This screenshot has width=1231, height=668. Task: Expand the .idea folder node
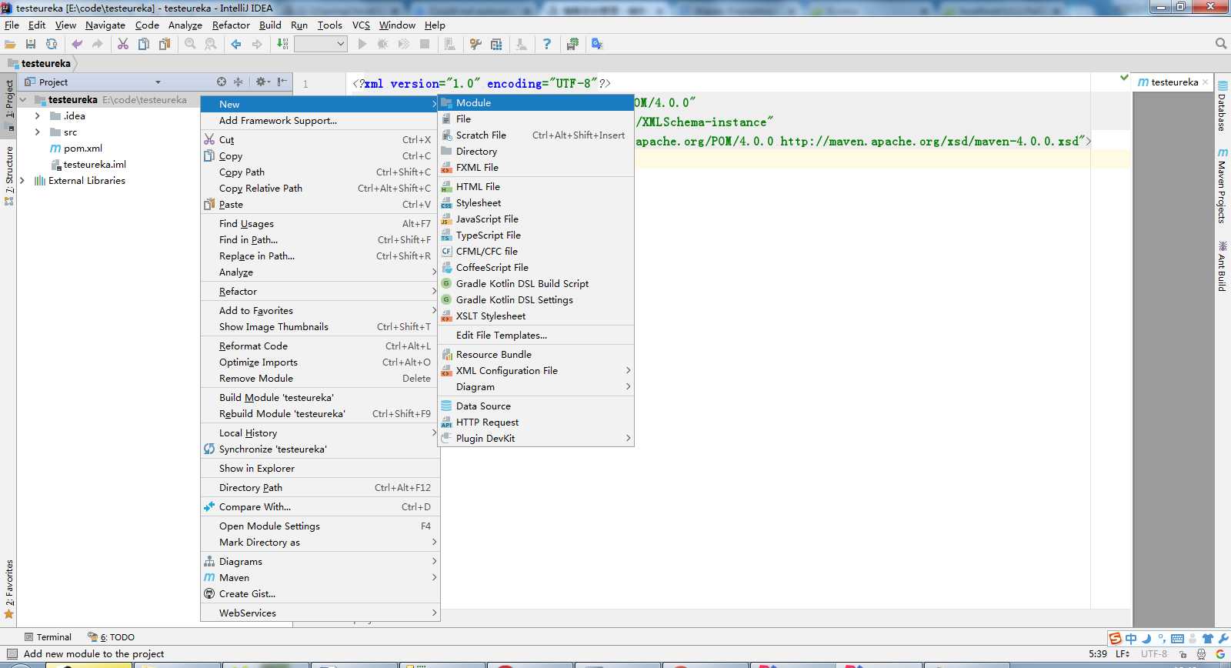pyautogui.click(x=37, y=115)
